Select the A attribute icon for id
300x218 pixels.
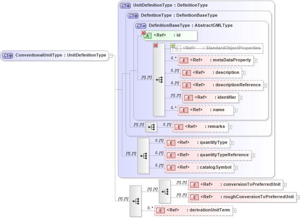(x=147, y=36)
